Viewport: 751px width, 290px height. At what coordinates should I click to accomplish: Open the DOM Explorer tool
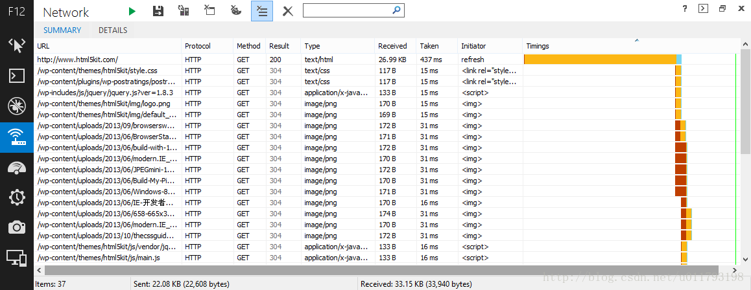click(x=17, y=46)
